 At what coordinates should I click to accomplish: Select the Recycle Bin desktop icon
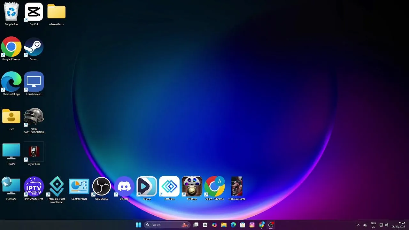tap(11, 14)
